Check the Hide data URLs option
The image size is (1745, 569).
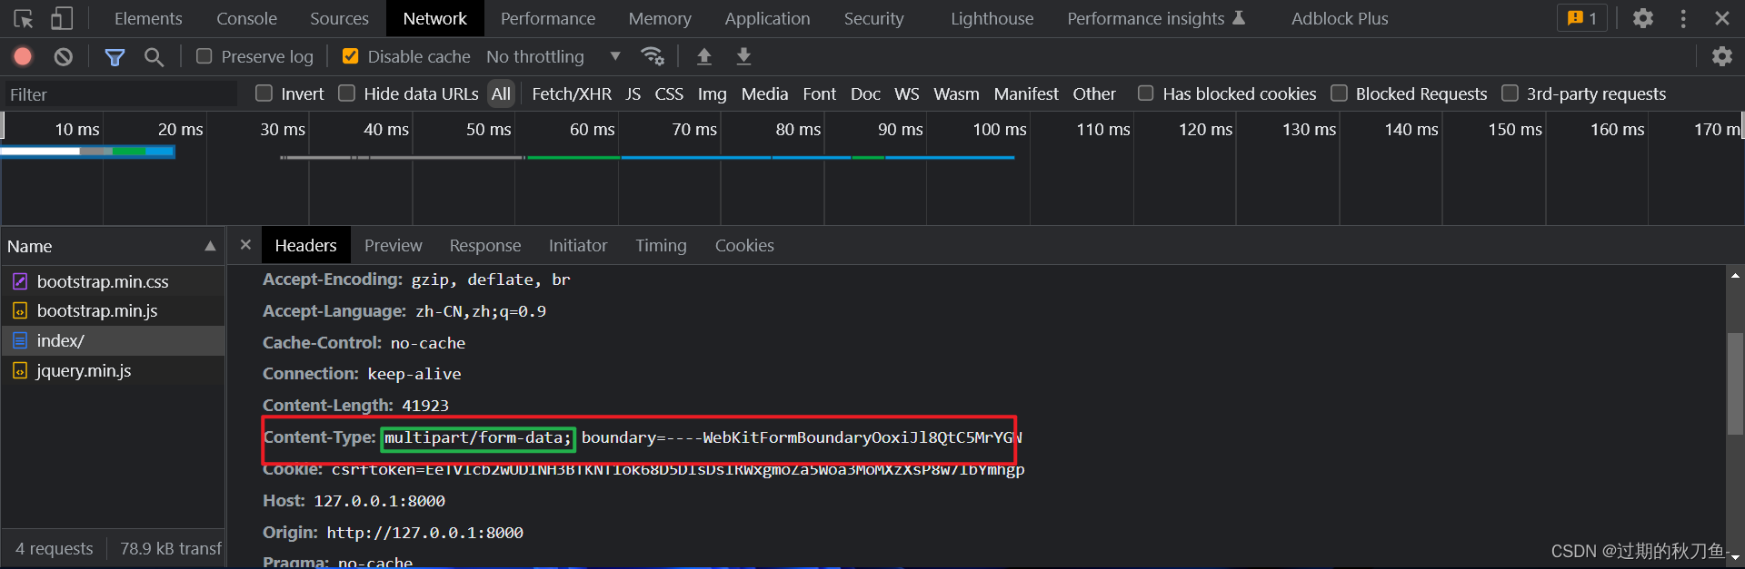tap(346, 93)
